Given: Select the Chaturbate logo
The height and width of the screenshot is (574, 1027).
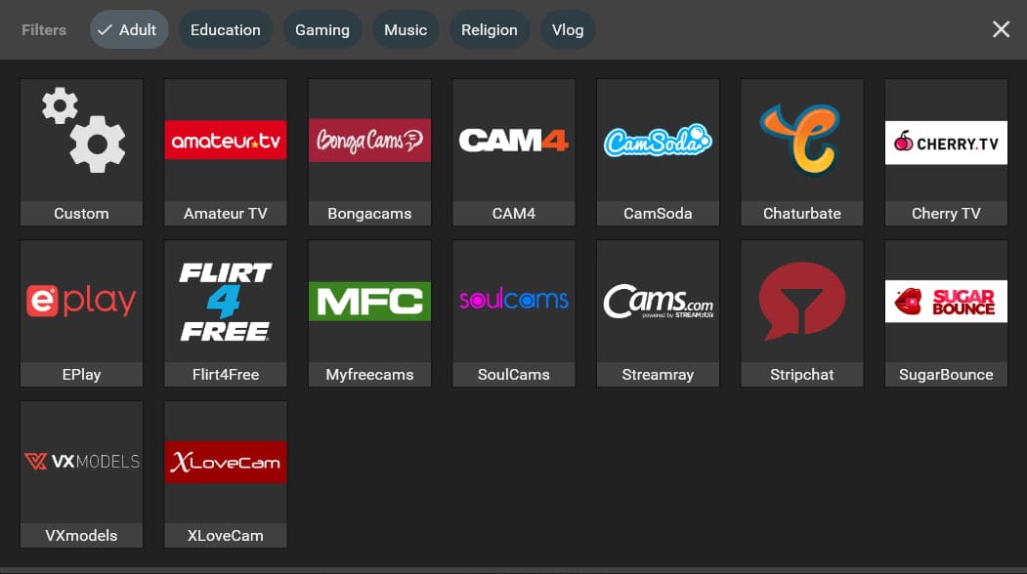Looking at the screenshot, I should coord(800,140).
